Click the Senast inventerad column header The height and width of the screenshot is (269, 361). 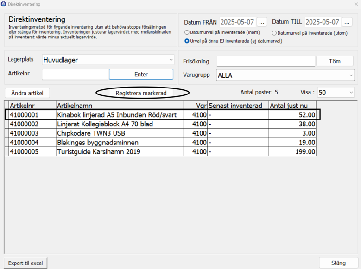pyautogui.click(x=238, y=106)
